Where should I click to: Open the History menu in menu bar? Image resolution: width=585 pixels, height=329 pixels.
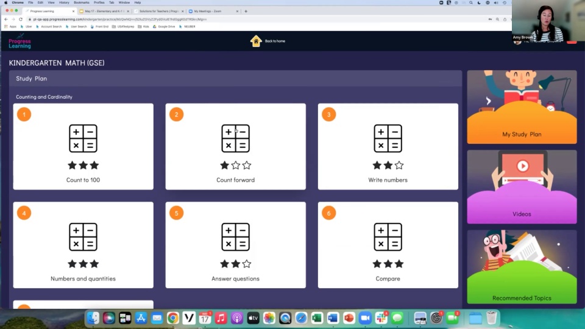coord(64,2)
